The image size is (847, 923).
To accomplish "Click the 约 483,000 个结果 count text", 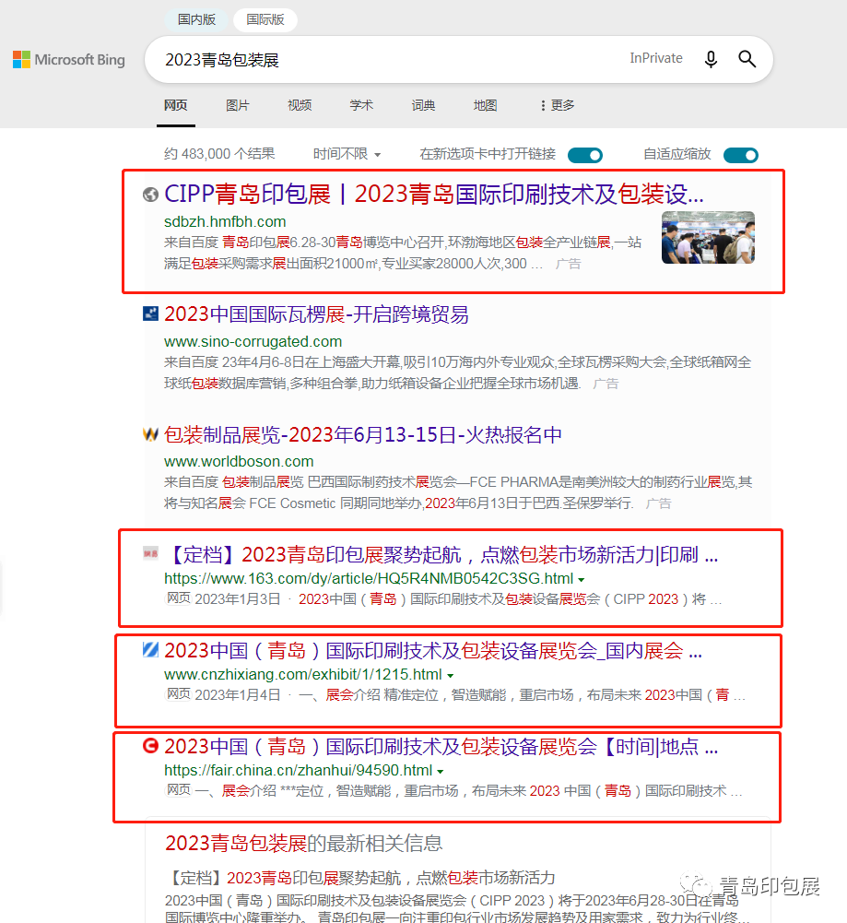I will tap(219, 154).
